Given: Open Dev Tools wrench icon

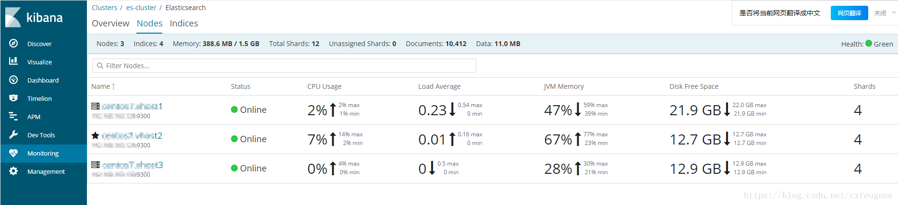Looking at the screenshot, I should point(13,134).
